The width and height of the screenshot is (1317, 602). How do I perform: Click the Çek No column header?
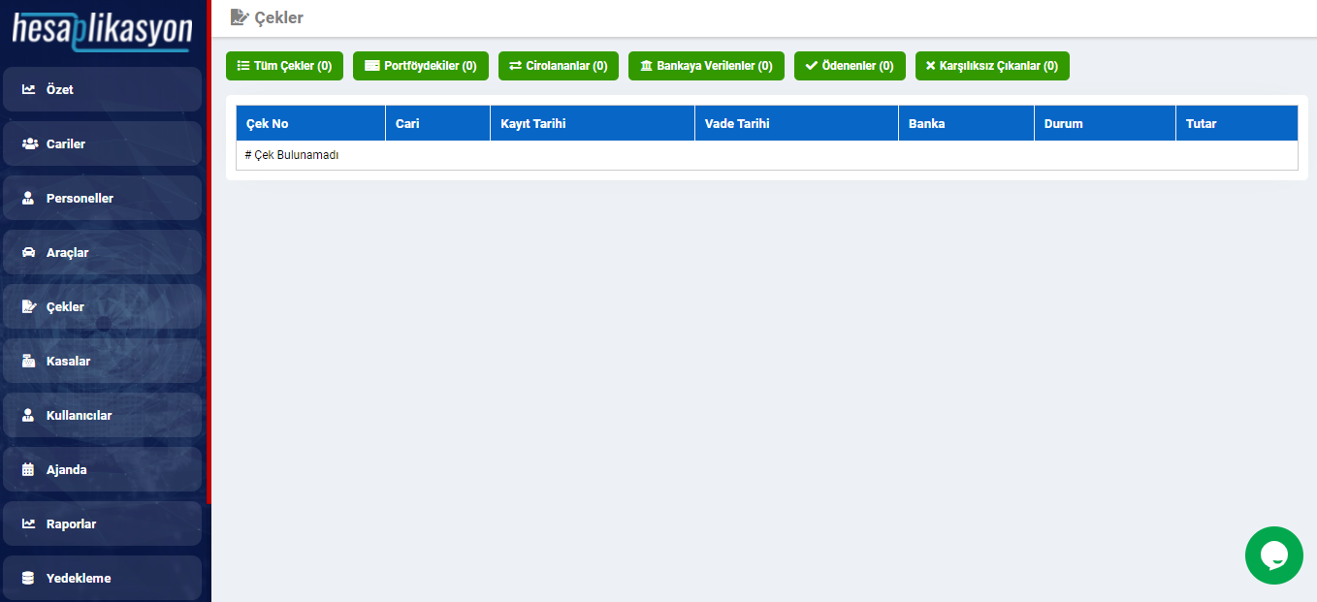point(310,123)
